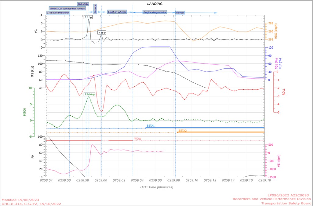Click the 3.61 g peak annotation
313x206 pixels.
(x=88, y=17)
